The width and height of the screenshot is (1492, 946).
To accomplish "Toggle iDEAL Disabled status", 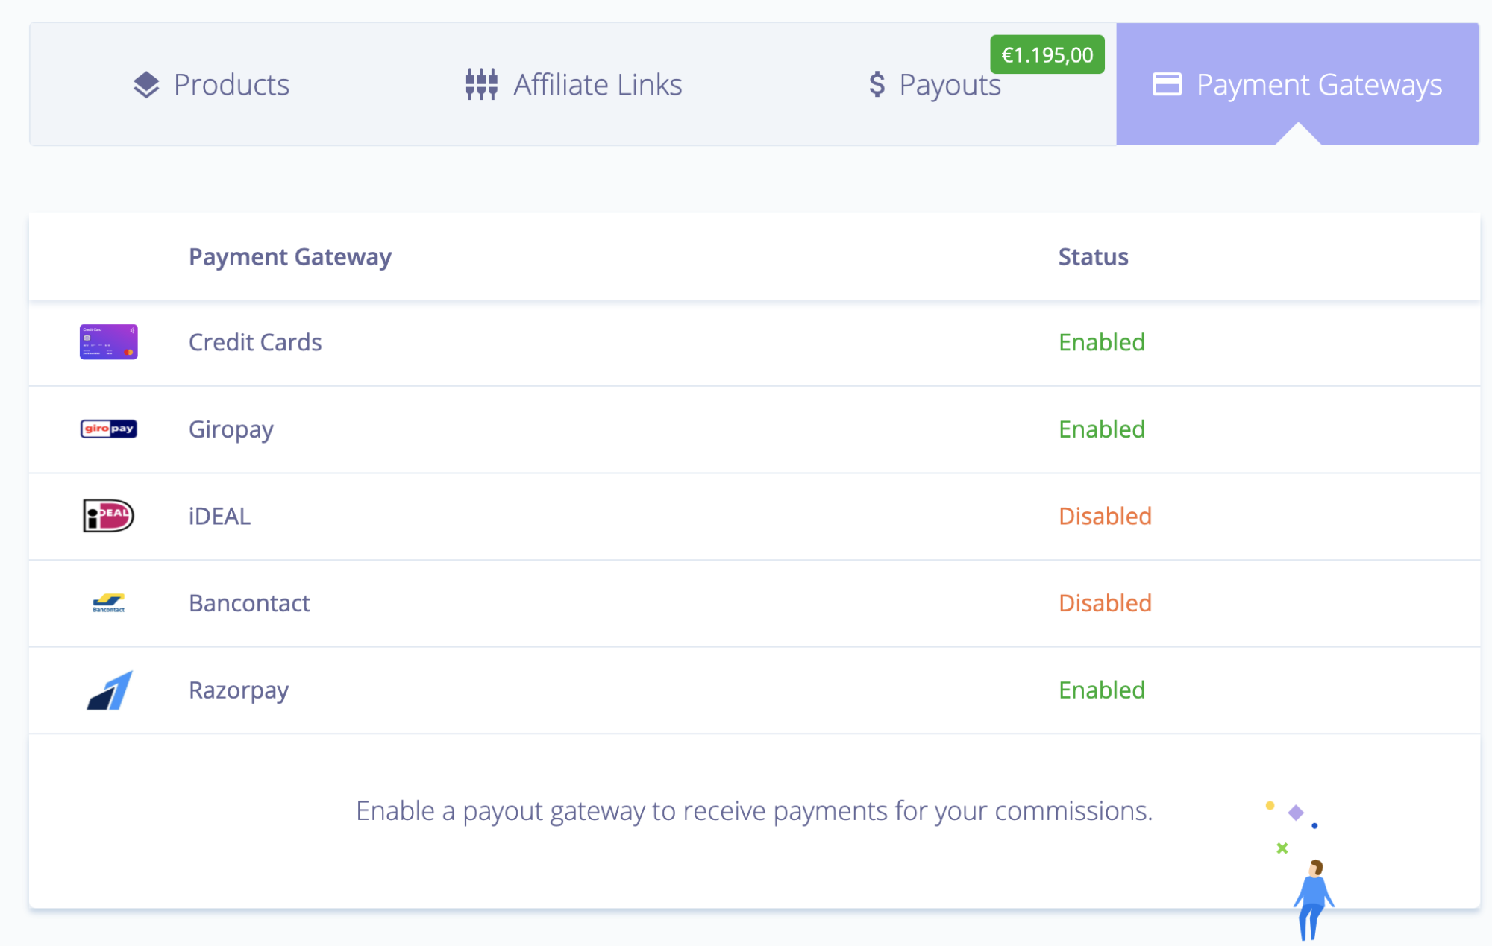I will [x=1105, y=516].
